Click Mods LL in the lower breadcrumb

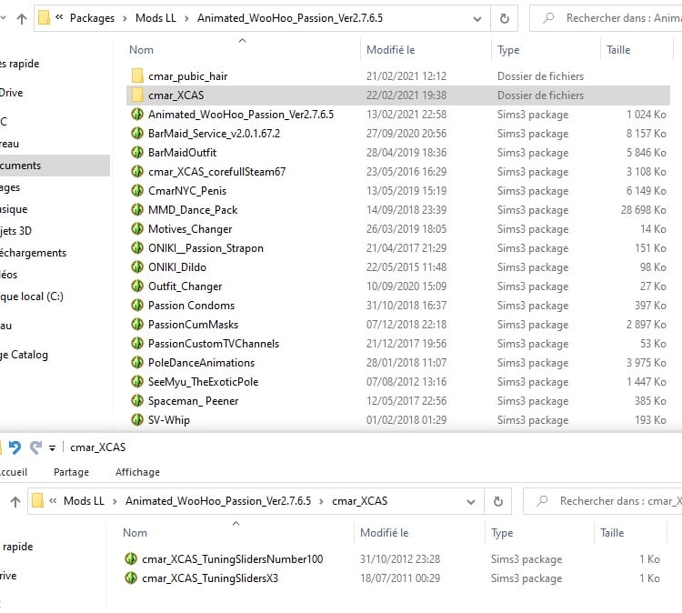(84, 501)
